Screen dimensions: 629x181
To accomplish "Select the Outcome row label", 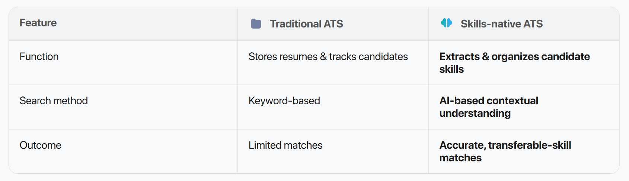I will [40, 145].
